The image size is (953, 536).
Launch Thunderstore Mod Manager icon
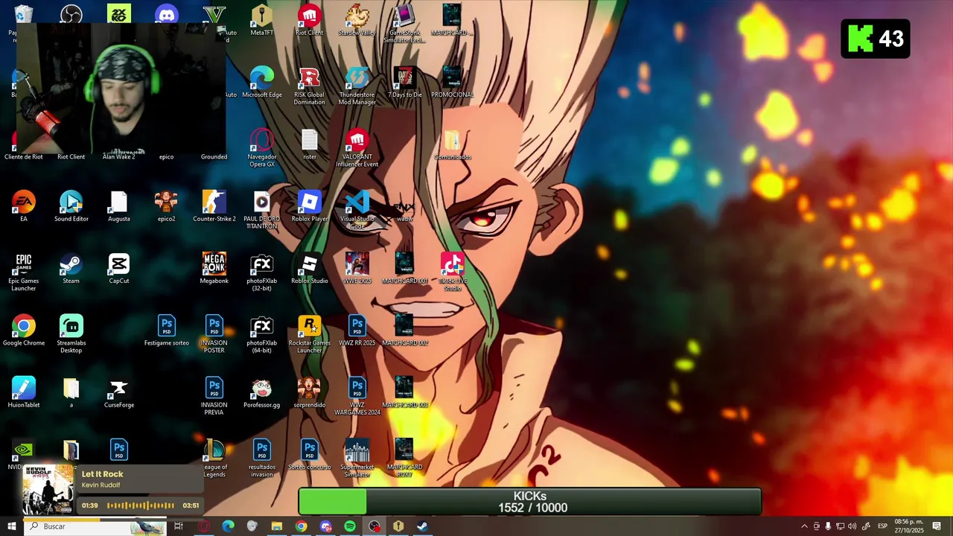pyautogui.click(x=357, y=86)
